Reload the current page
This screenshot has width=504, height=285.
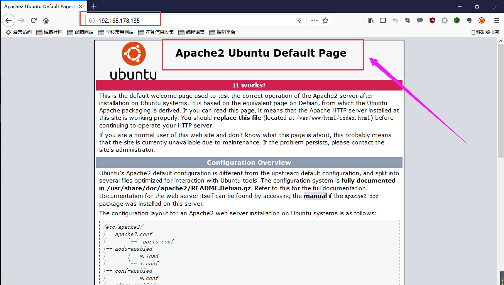click(34, 20)
